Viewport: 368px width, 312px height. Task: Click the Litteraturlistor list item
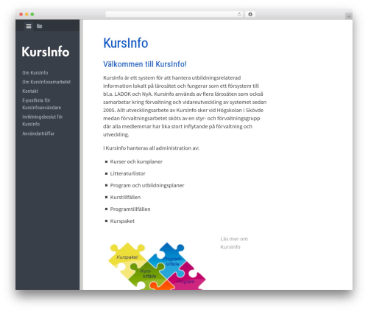127,173
